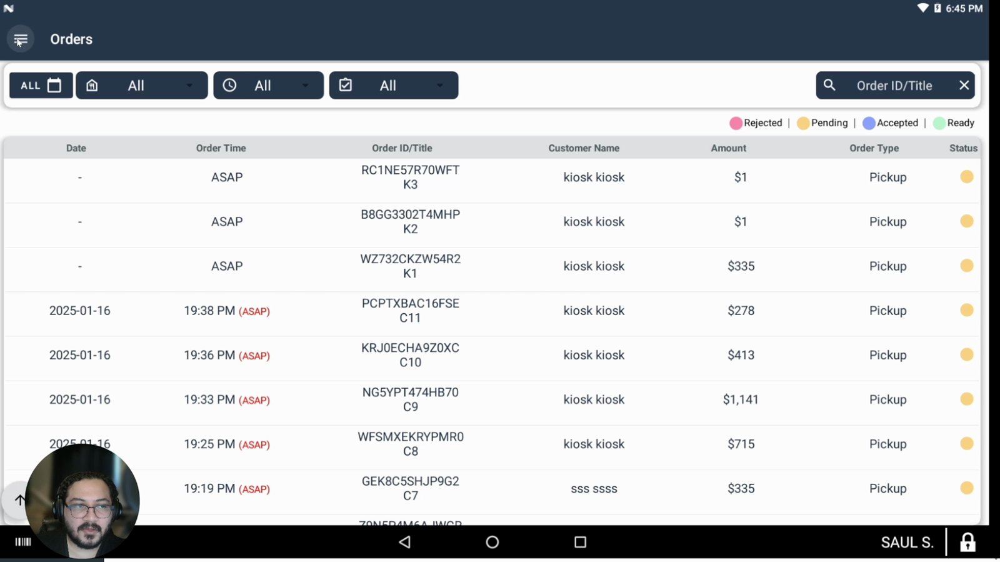Click the $1,141 amount cell
The height and width of the screenshot is (562, 1000).
(741, 399)
